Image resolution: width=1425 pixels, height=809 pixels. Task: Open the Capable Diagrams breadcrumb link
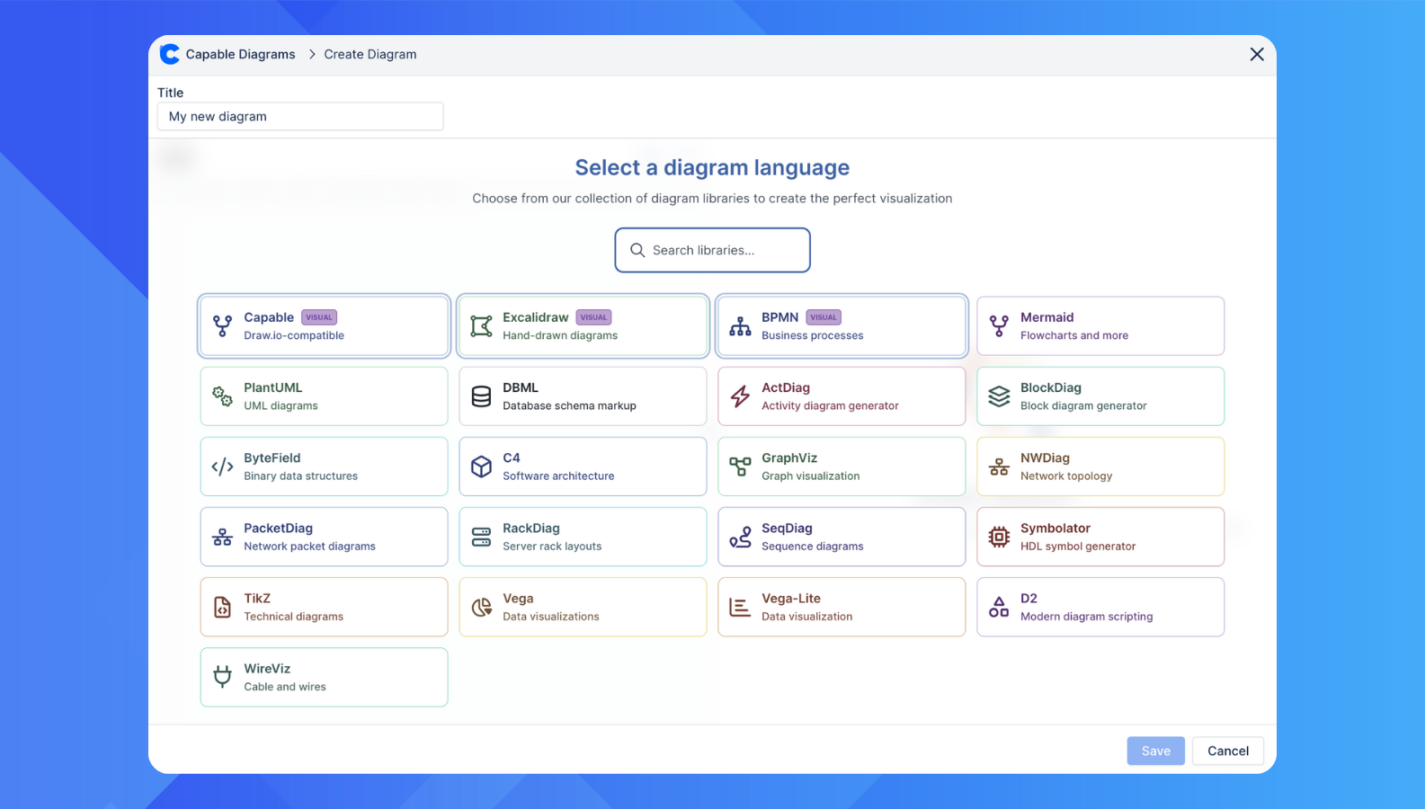point(240,54)
